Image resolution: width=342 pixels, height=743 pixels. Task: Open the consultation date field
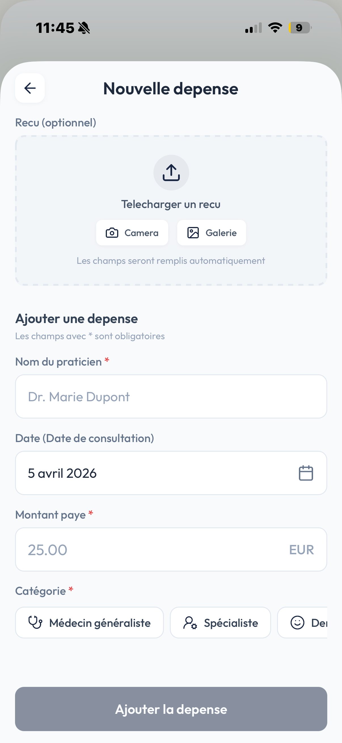(x=156, y=473)
